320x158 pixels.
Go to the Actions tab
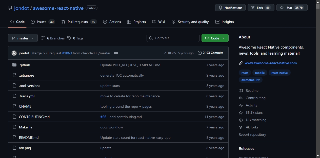[x=112, y=22]
